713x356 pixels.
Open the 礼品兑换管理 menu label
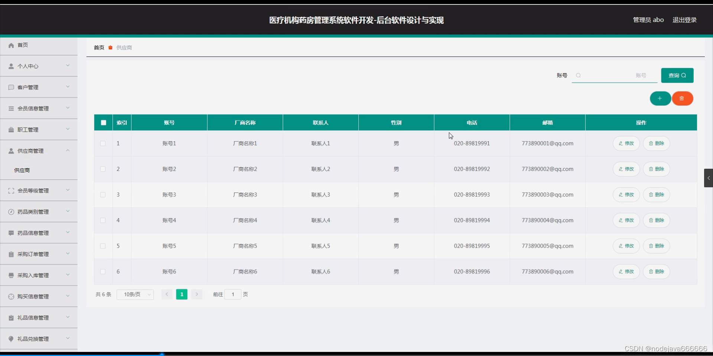(33, 339)
